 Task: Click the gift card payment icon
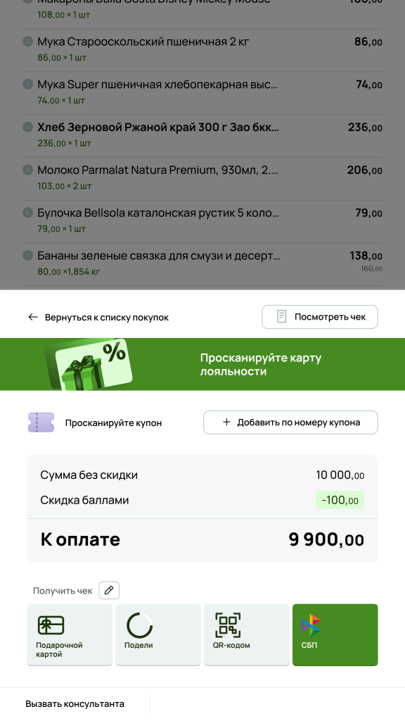point(51,625)
